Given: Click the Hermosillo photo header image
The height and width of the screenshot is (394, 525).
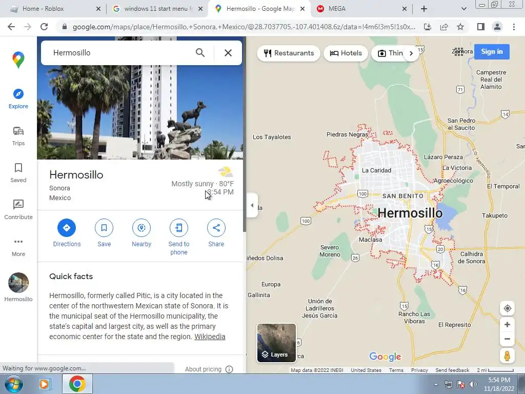Looking at the screenshot, I should [x=140, y=112].
